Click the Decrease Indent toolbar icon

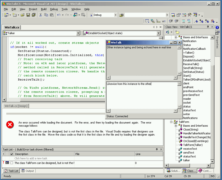pos(171,21)
